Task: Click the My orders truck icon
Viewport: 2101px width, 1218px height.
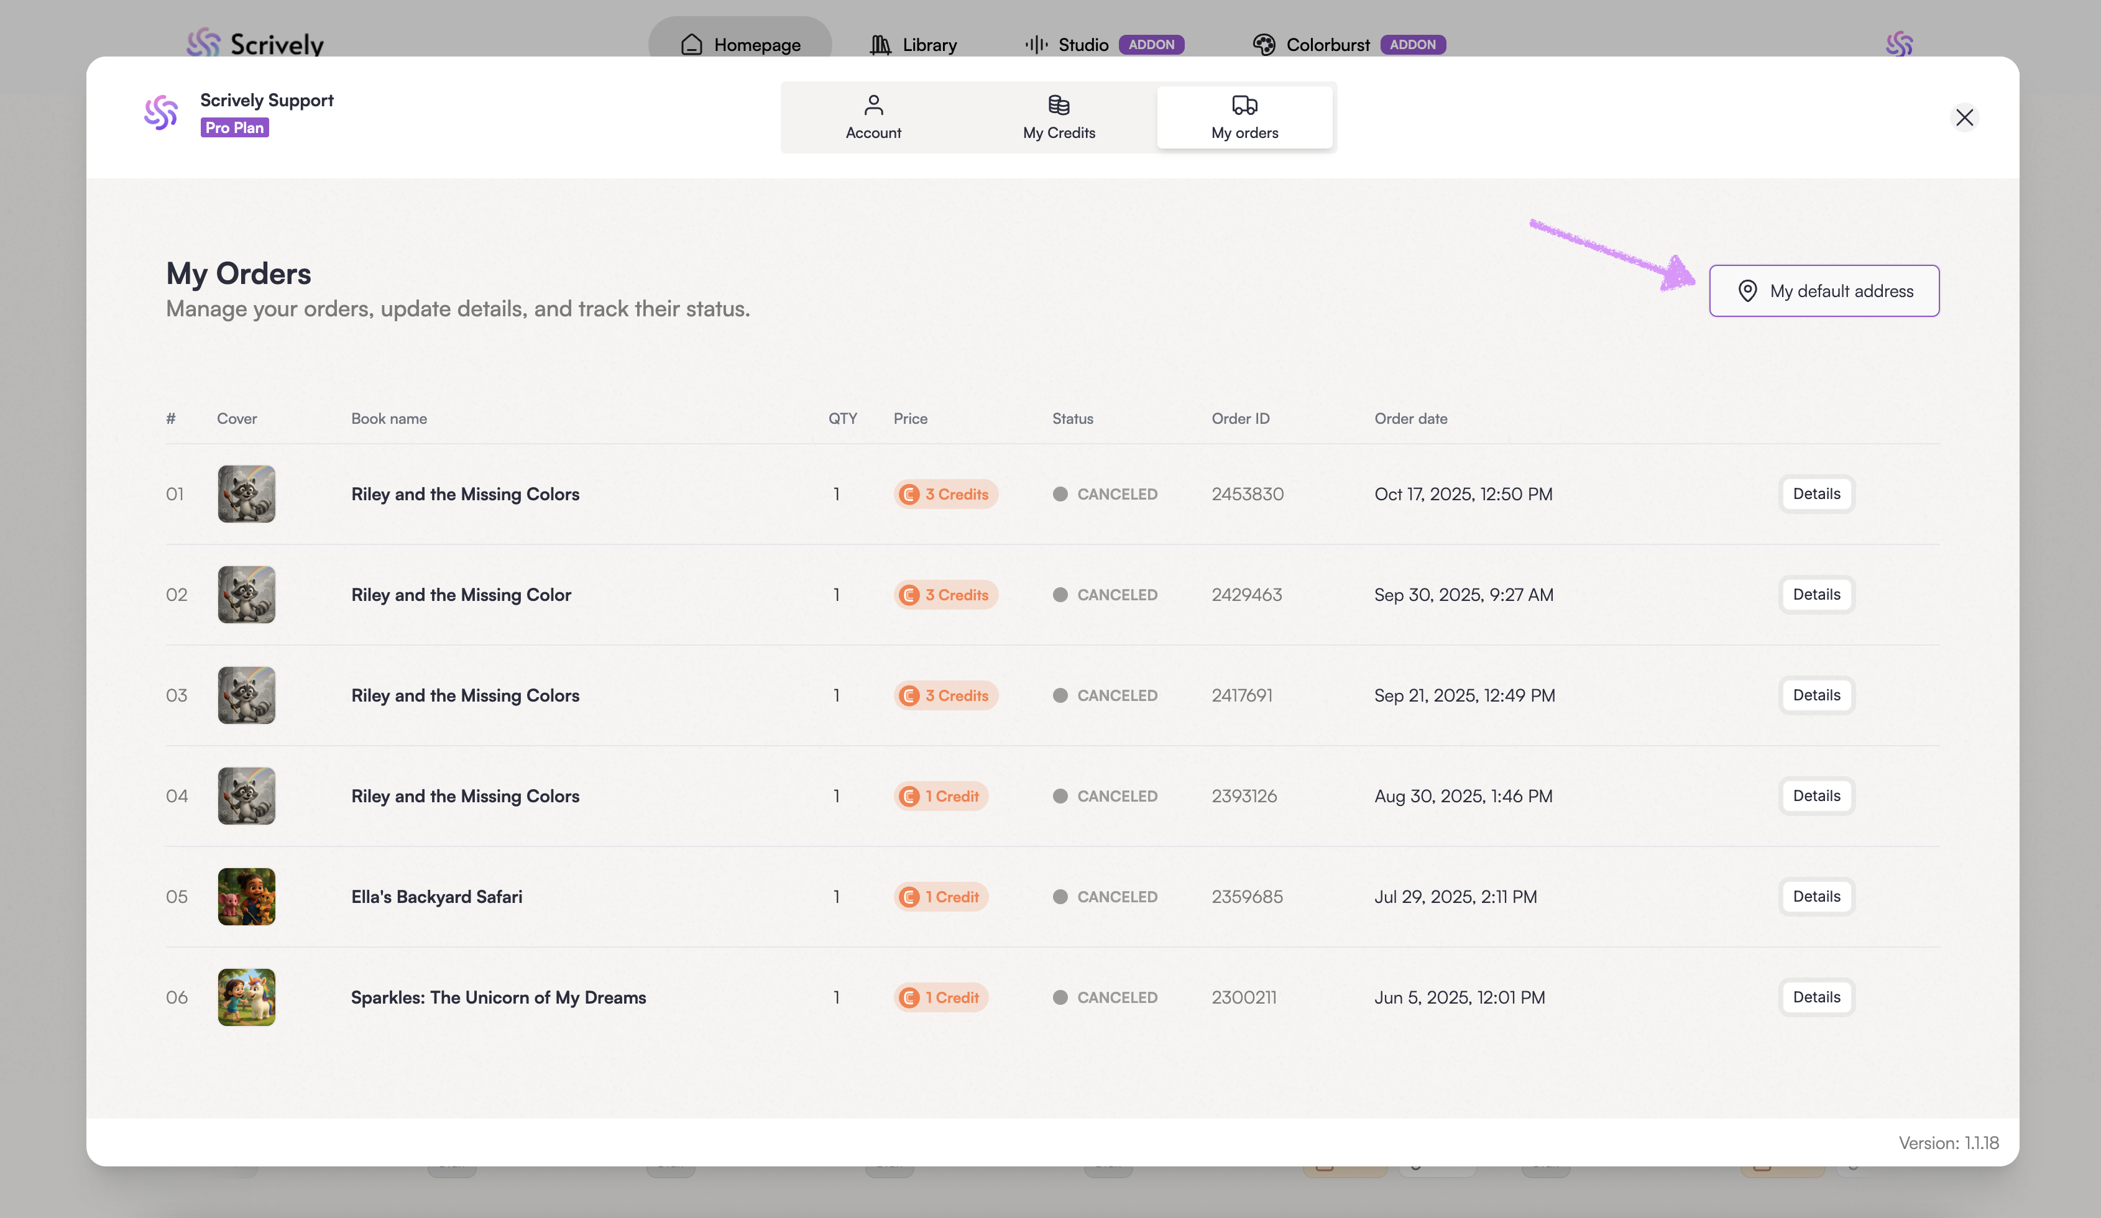Action: (1244, 105)
